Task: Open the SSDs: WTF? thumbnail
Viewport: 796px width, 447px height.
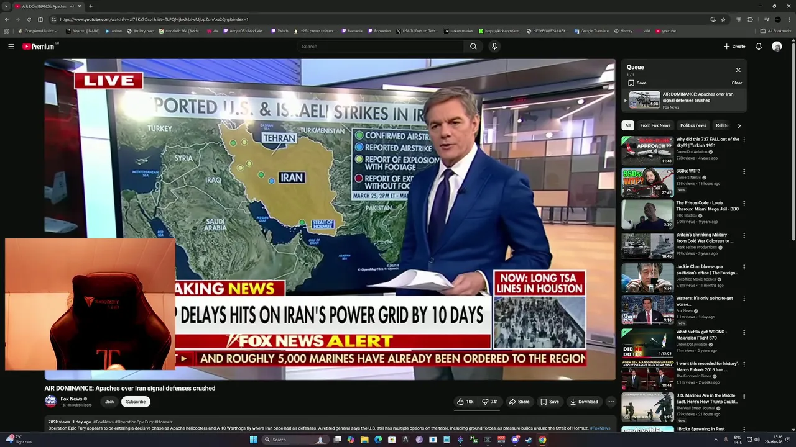Action: tap(647, 183)
